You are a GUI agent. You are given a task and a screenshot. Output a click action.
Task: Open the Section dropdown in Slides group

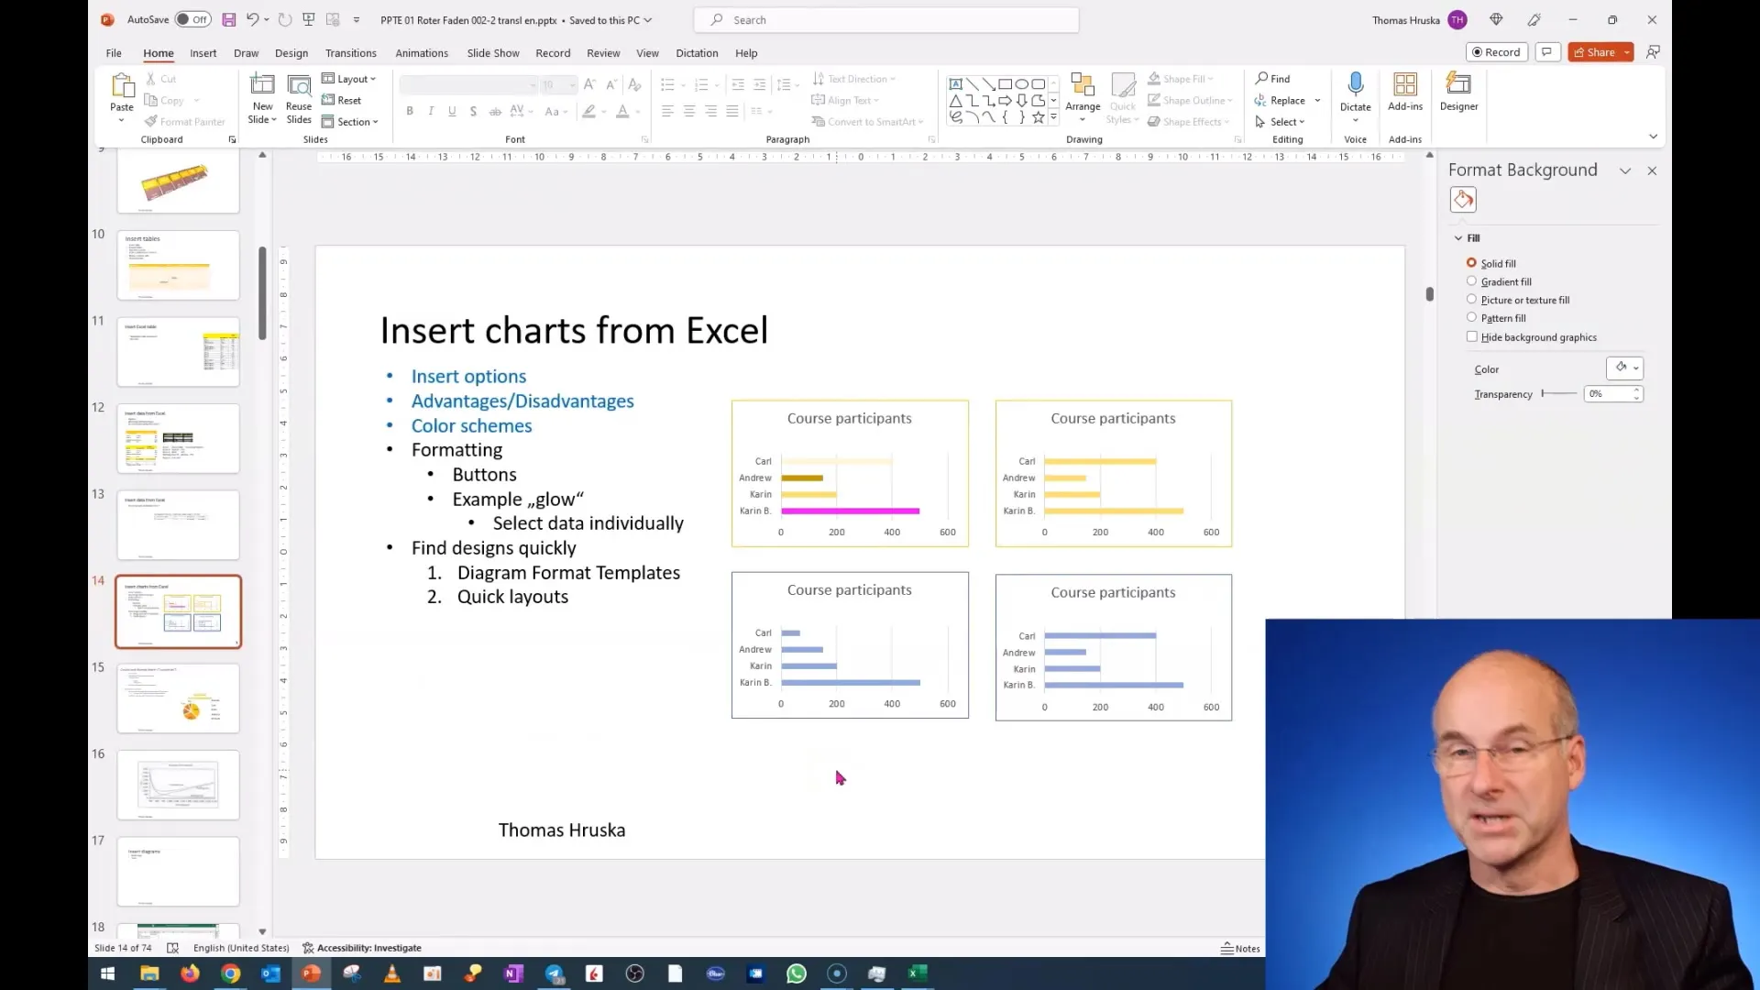pos(357,122)
